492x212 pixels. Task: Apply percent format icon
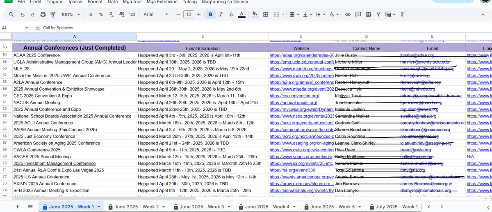click(x=101, y=14)
